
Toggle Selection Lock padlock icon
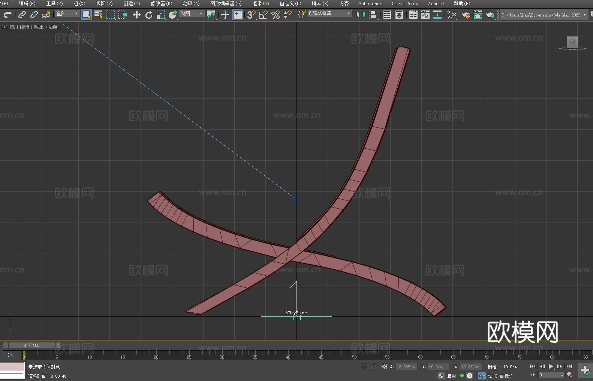click(x=374, y=366)
